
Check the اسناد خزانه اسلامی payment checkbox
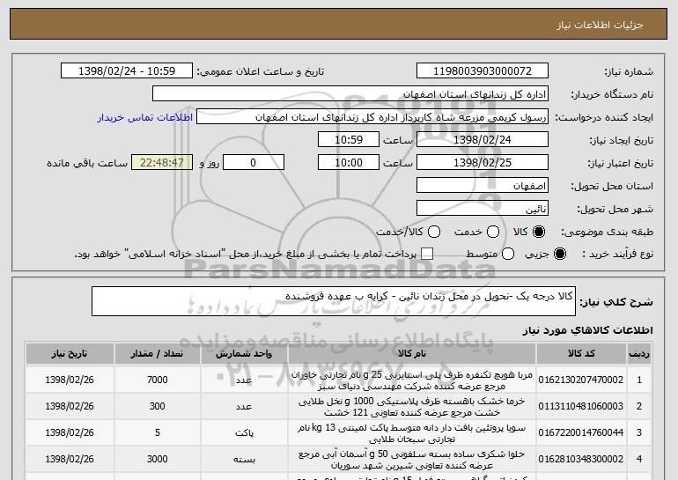tap(427, 255)
